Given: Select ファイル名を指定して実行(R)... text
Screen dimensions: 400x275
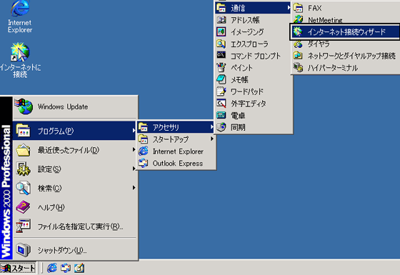Looking at the screenshot, I should pyautogui.click(x=80, y=226).
